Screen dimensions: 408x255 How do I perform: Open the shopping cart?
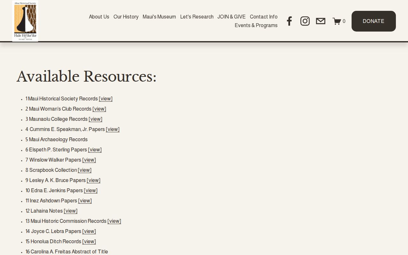339,21
